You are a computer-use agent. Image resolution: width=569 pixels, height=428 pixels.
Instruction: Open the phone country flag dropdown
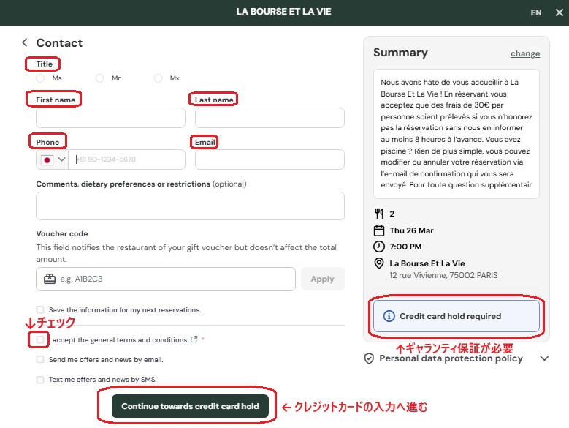tap(53, 159)
